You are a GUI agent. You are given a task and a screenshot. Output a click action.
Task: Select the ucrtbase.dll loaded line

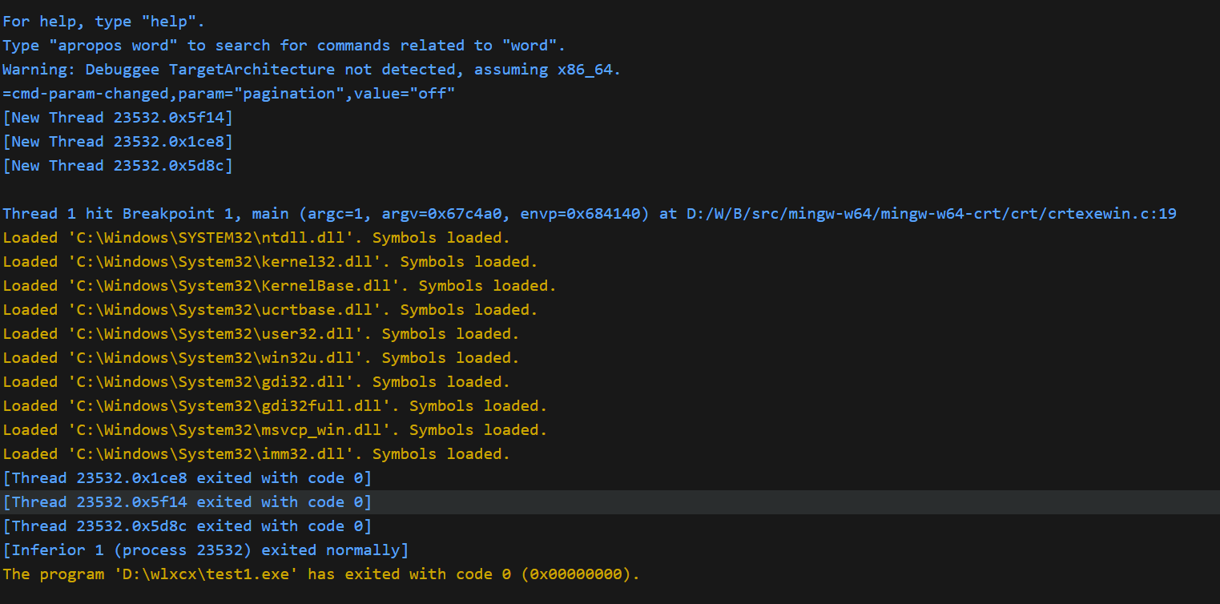(270, 310)
